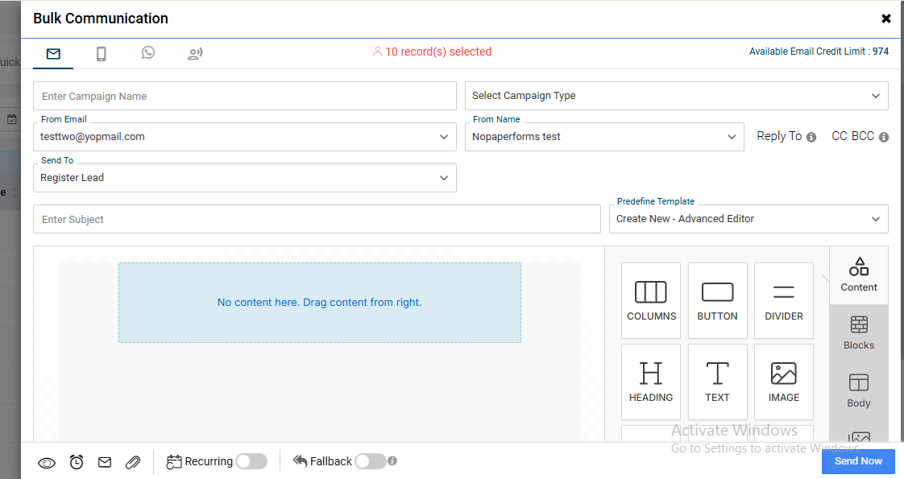Enable the Recurring toggle
904x479 pixels.
click(x=251, y=461)
